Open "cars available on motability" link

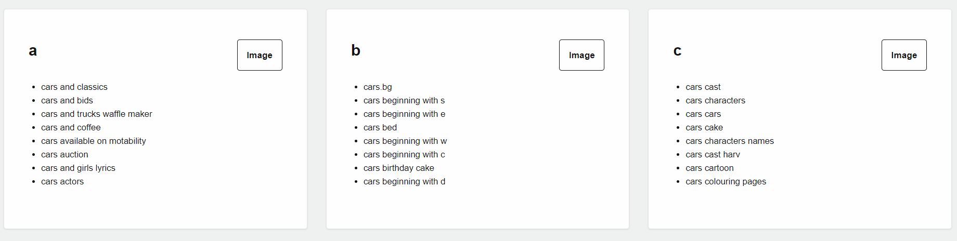click(x=94, y=141)
